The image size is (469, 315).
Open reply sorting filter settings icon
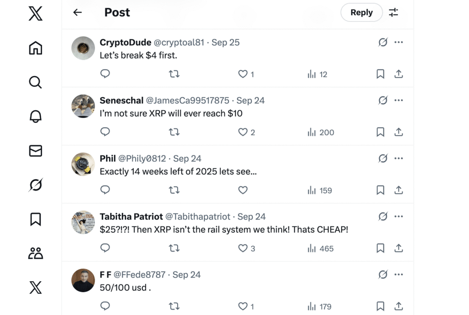coord(393,12)
